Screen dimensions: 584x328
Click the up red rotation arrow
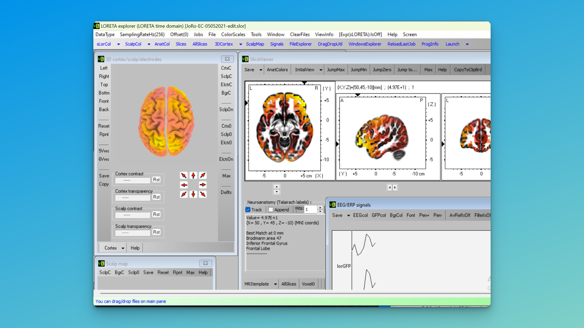[193, 176]
